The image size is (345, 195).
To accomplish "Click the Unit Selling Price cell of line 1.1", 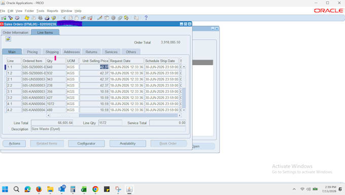I will tap(94, 67).
